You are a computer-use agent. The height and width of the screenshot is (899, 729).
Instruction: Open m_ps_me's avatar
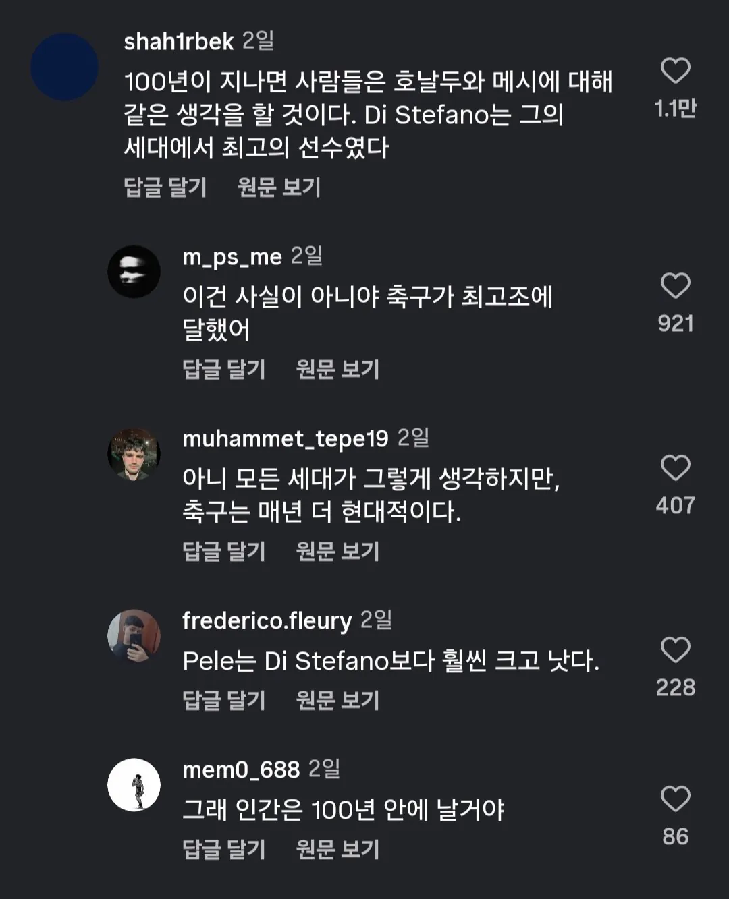click(134, 272)
